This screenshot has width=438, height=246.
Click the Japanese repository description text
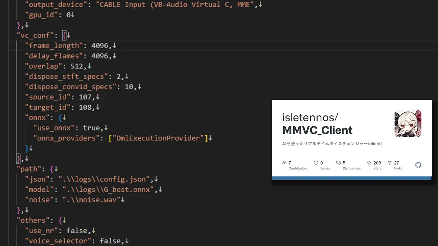coord(332,144)
